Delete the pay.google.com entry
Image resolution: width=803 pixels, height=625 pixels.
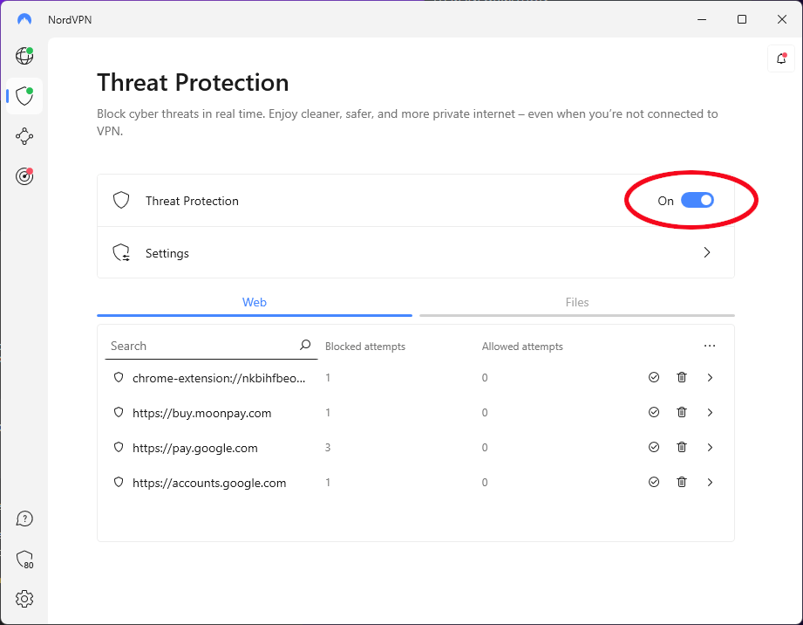tap(682, 447)
